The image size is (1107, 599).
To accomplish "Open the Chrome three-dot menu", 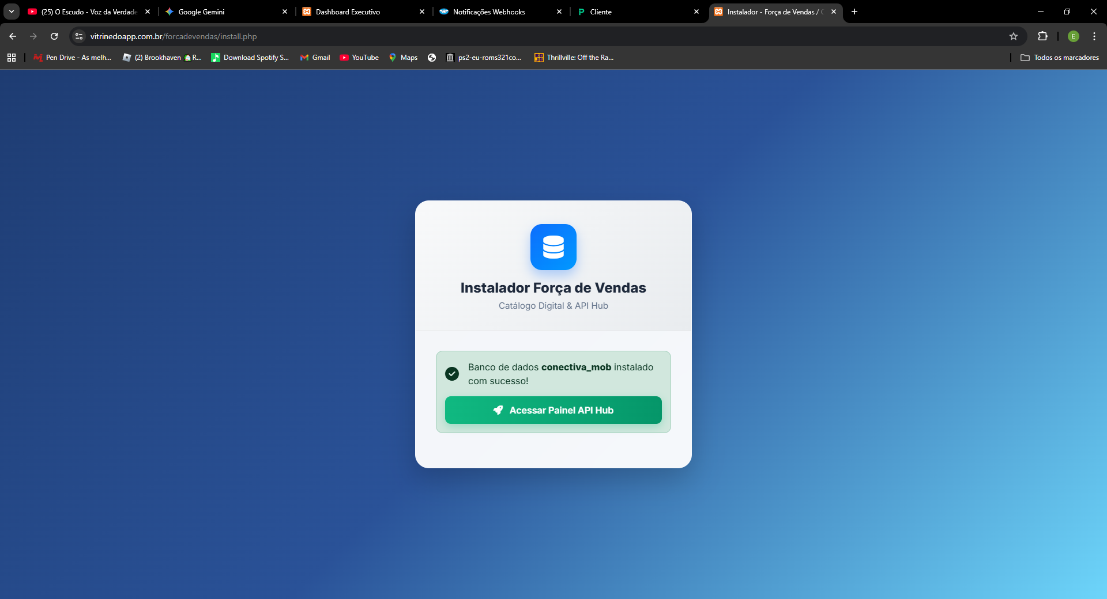I will pyautogui.click(x=1094, y=36).
